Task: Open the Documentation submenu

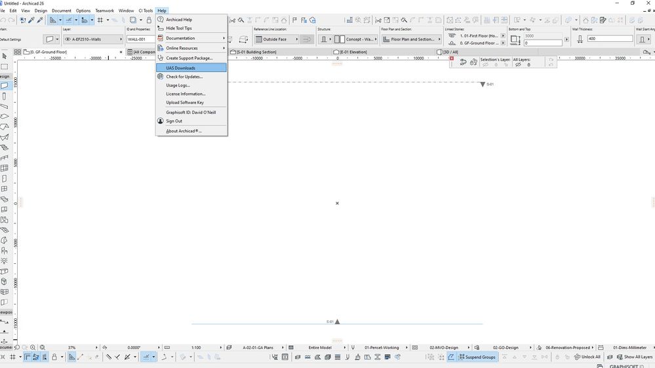Action: 191,38
